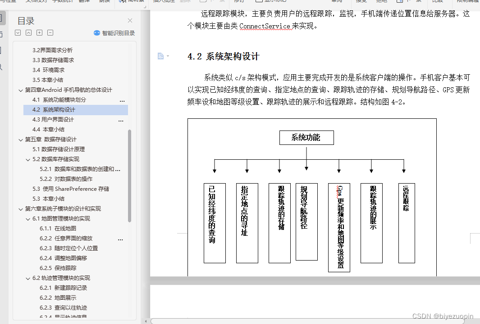Open the dropdown arrow next to the section icon
The image size is (480, 324).
click(x=168, y=56)
